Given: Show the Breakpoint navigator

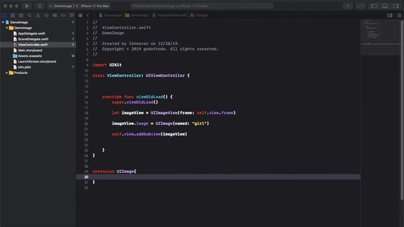Looking at the screenshot, I should tap(63, 15).
